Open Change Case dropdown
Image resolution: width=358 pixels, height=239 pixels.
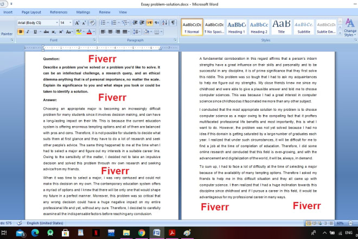coord(69,32)
